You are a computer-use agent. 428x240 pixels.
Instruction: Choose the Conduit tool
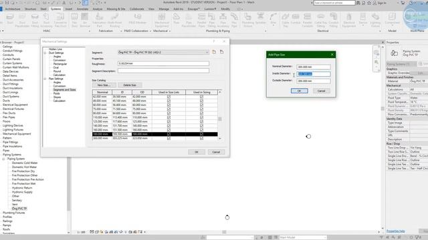(296, 19)
